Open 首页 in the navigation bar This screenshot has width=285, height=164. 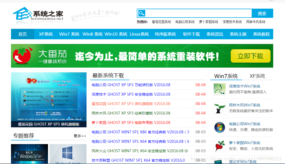pos(23,34)
